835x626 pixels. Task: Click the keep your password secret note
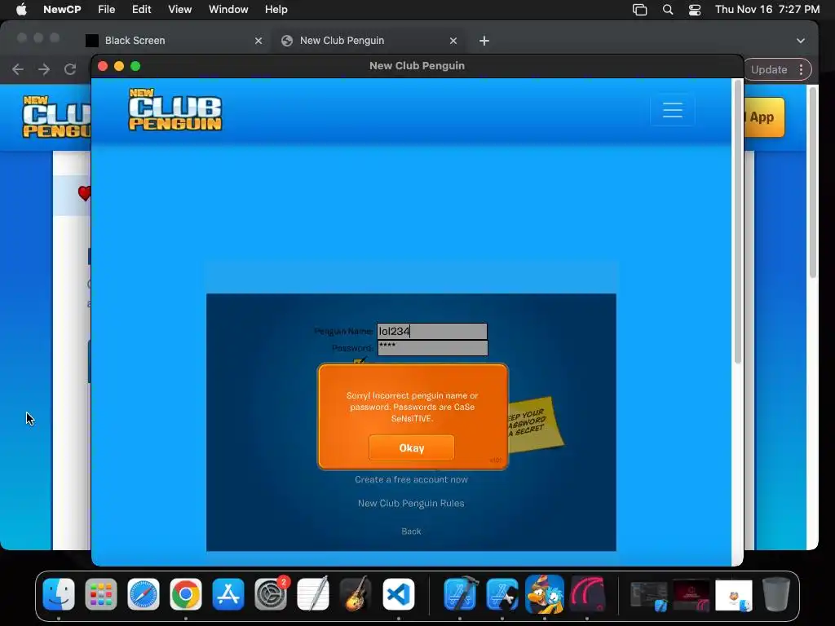coord(533,424)
